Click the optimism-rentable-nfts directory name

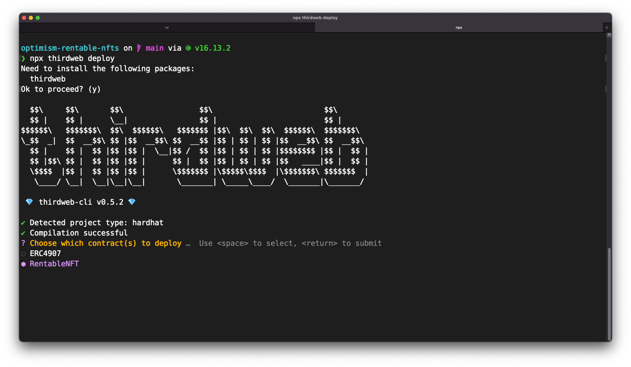tap(70, 48)
